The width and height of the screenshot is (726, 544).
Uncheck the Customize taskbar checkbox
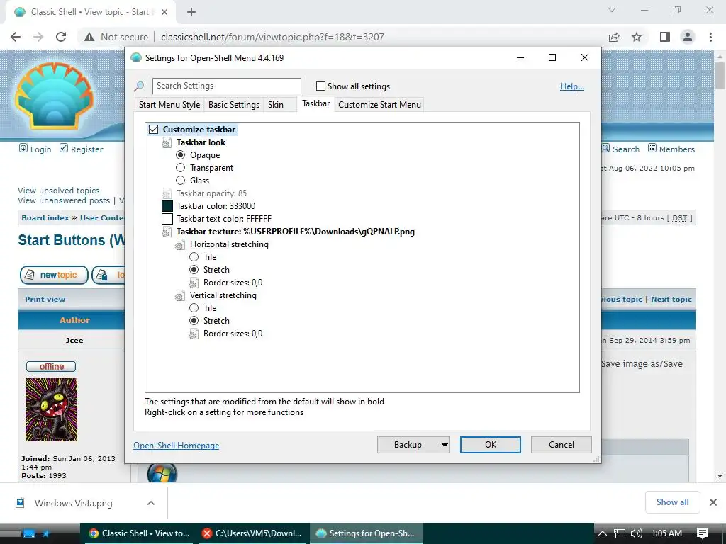(153, 130)
